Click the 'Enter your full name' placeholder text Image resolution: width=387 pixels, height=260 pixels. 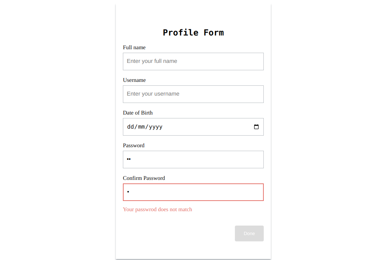152,61
